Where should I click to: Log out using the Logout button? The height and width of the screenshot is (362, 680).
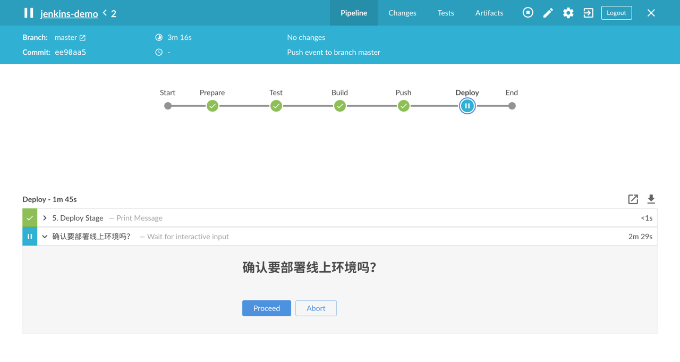[x=616, y=13]
